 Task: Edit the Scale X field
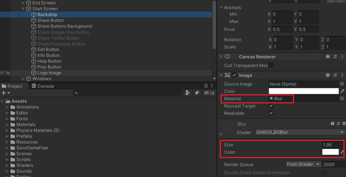pos(283,47)
